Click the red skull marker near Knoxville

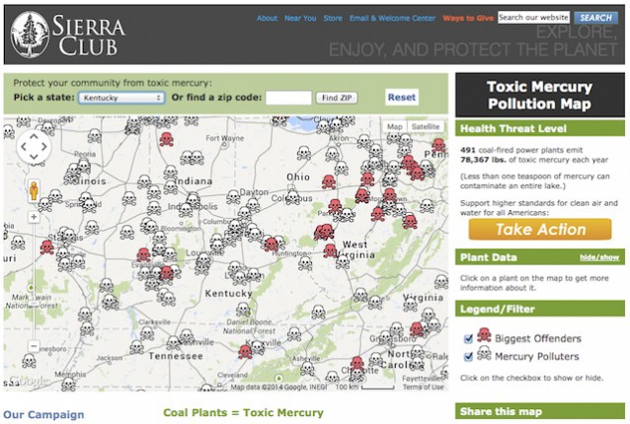[245, 351]
